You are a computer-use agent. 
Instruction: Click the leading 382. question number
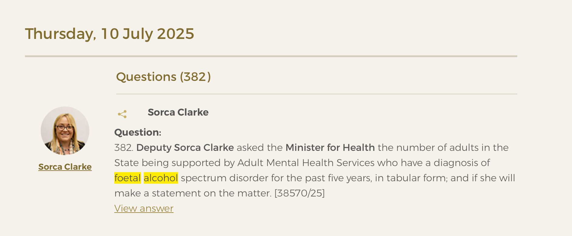[x=124, y=147]
